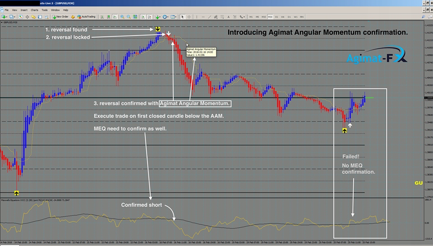Open the Data Window panel

27,17
